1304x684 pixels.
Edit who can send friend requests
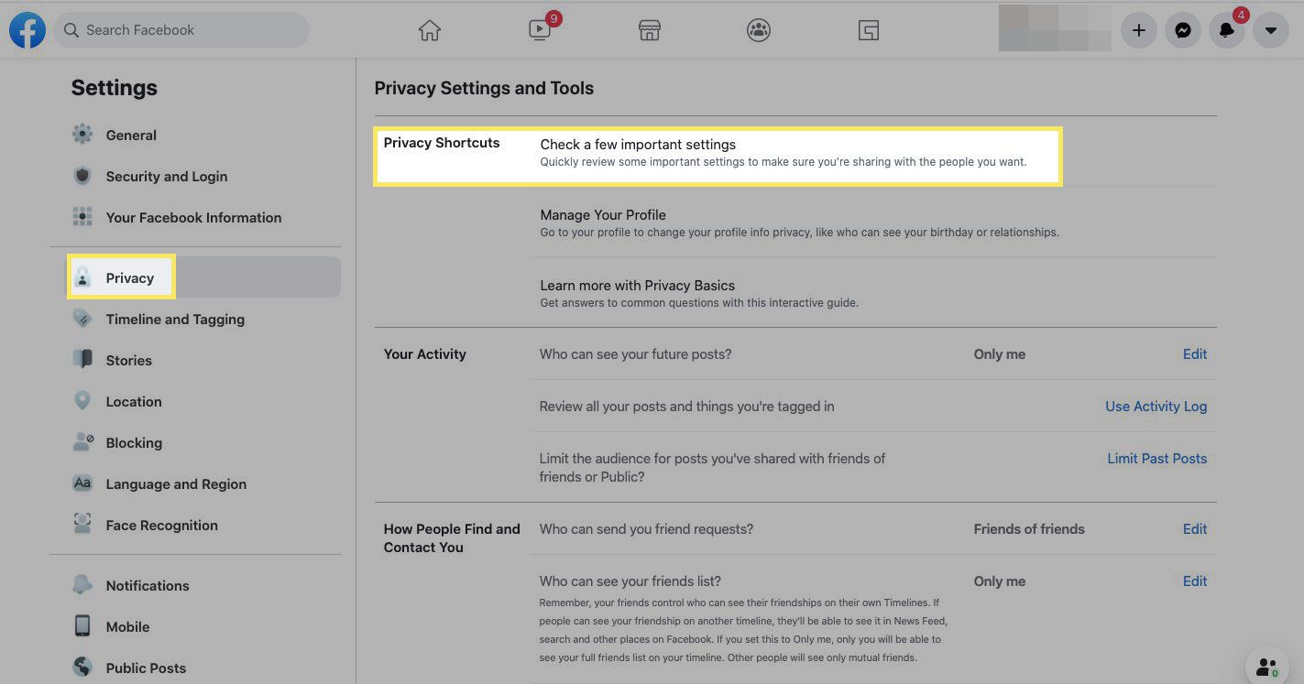tap(1195, 529)
